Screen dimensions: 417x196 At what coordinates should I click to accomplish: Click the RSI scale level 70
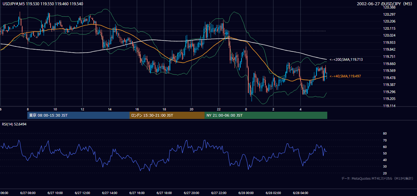(385, 140)
